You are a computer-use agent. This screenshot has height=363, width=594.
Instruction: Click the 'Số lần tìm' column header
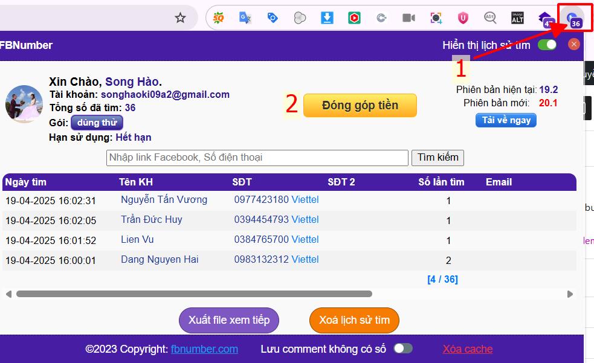click(441, 182)
